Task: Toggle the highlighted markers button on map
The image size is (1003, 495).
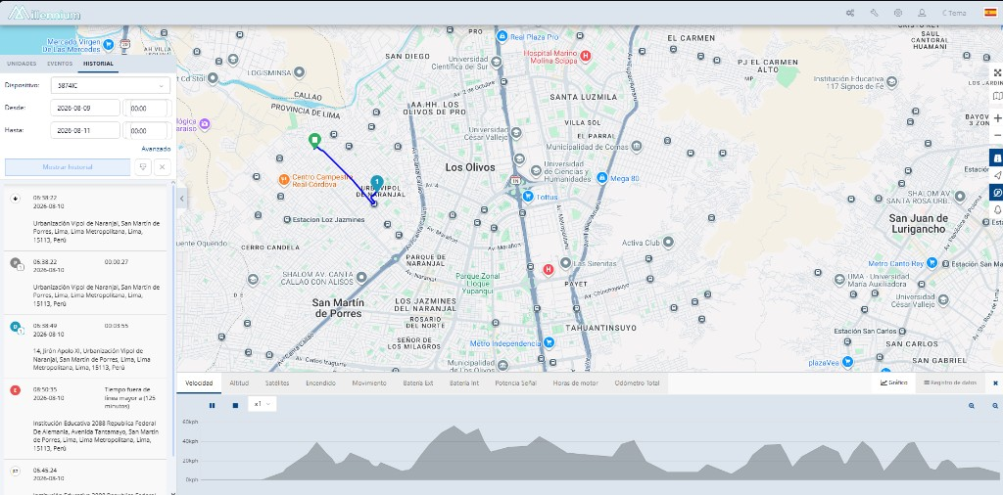Action: tap(996, 157)
